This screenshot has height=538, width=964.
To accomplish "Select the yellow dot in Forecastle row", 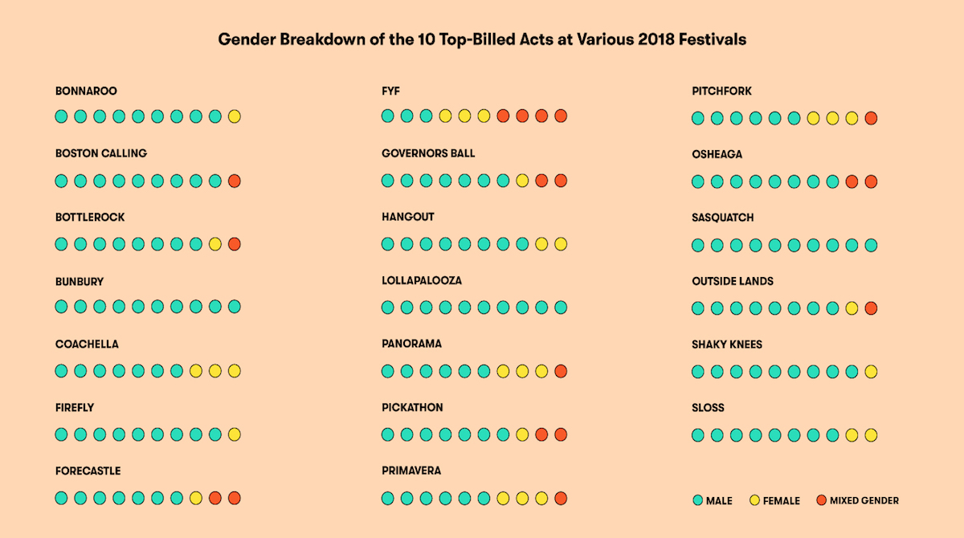I will 196,498.
